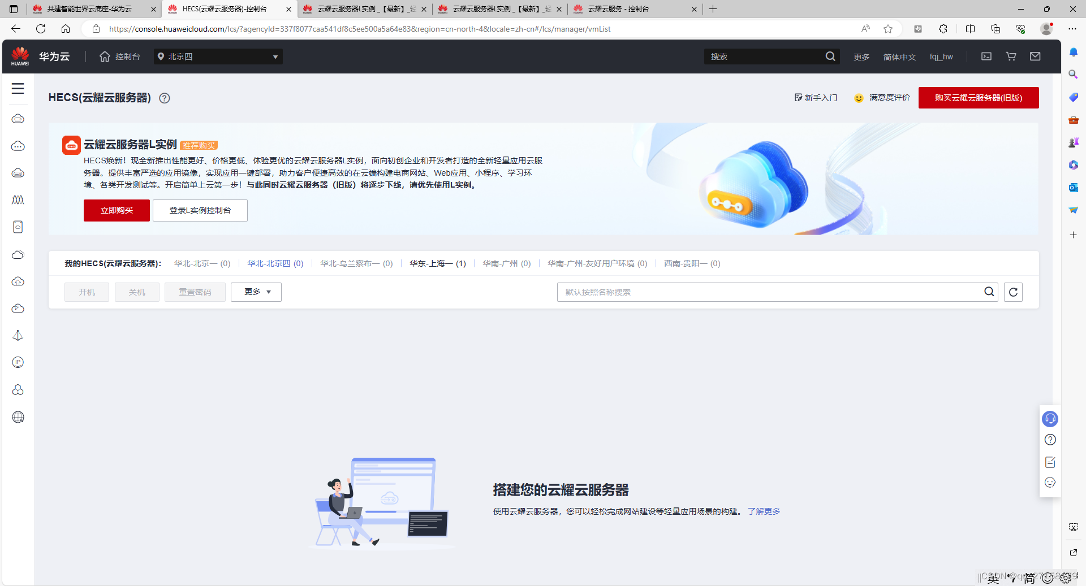Click the 重置密码 button

coord(195,292)
